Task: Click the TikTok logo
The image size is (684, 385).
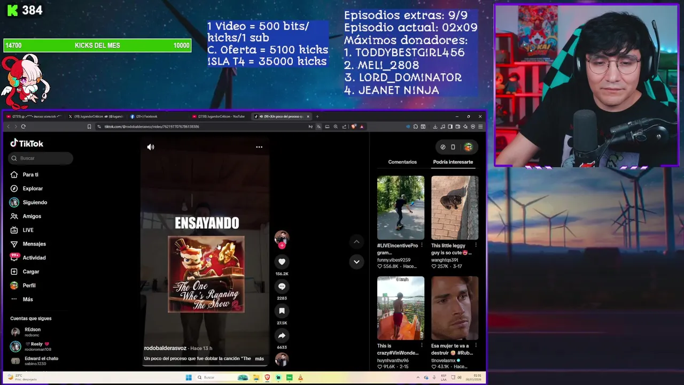Action: 27,143
